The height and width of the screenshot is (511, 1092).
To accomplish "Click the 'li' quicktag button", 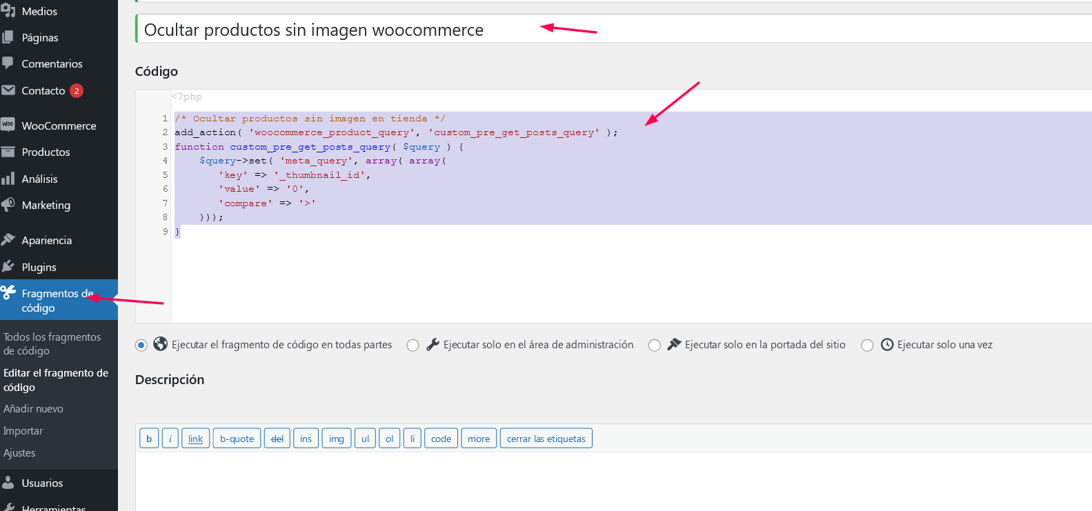I will pos(413,438).
